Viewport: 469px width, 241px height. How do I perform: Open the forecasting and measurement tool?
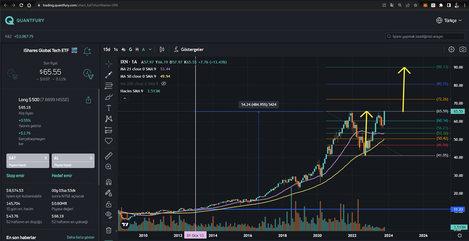(x=109, y=130)
